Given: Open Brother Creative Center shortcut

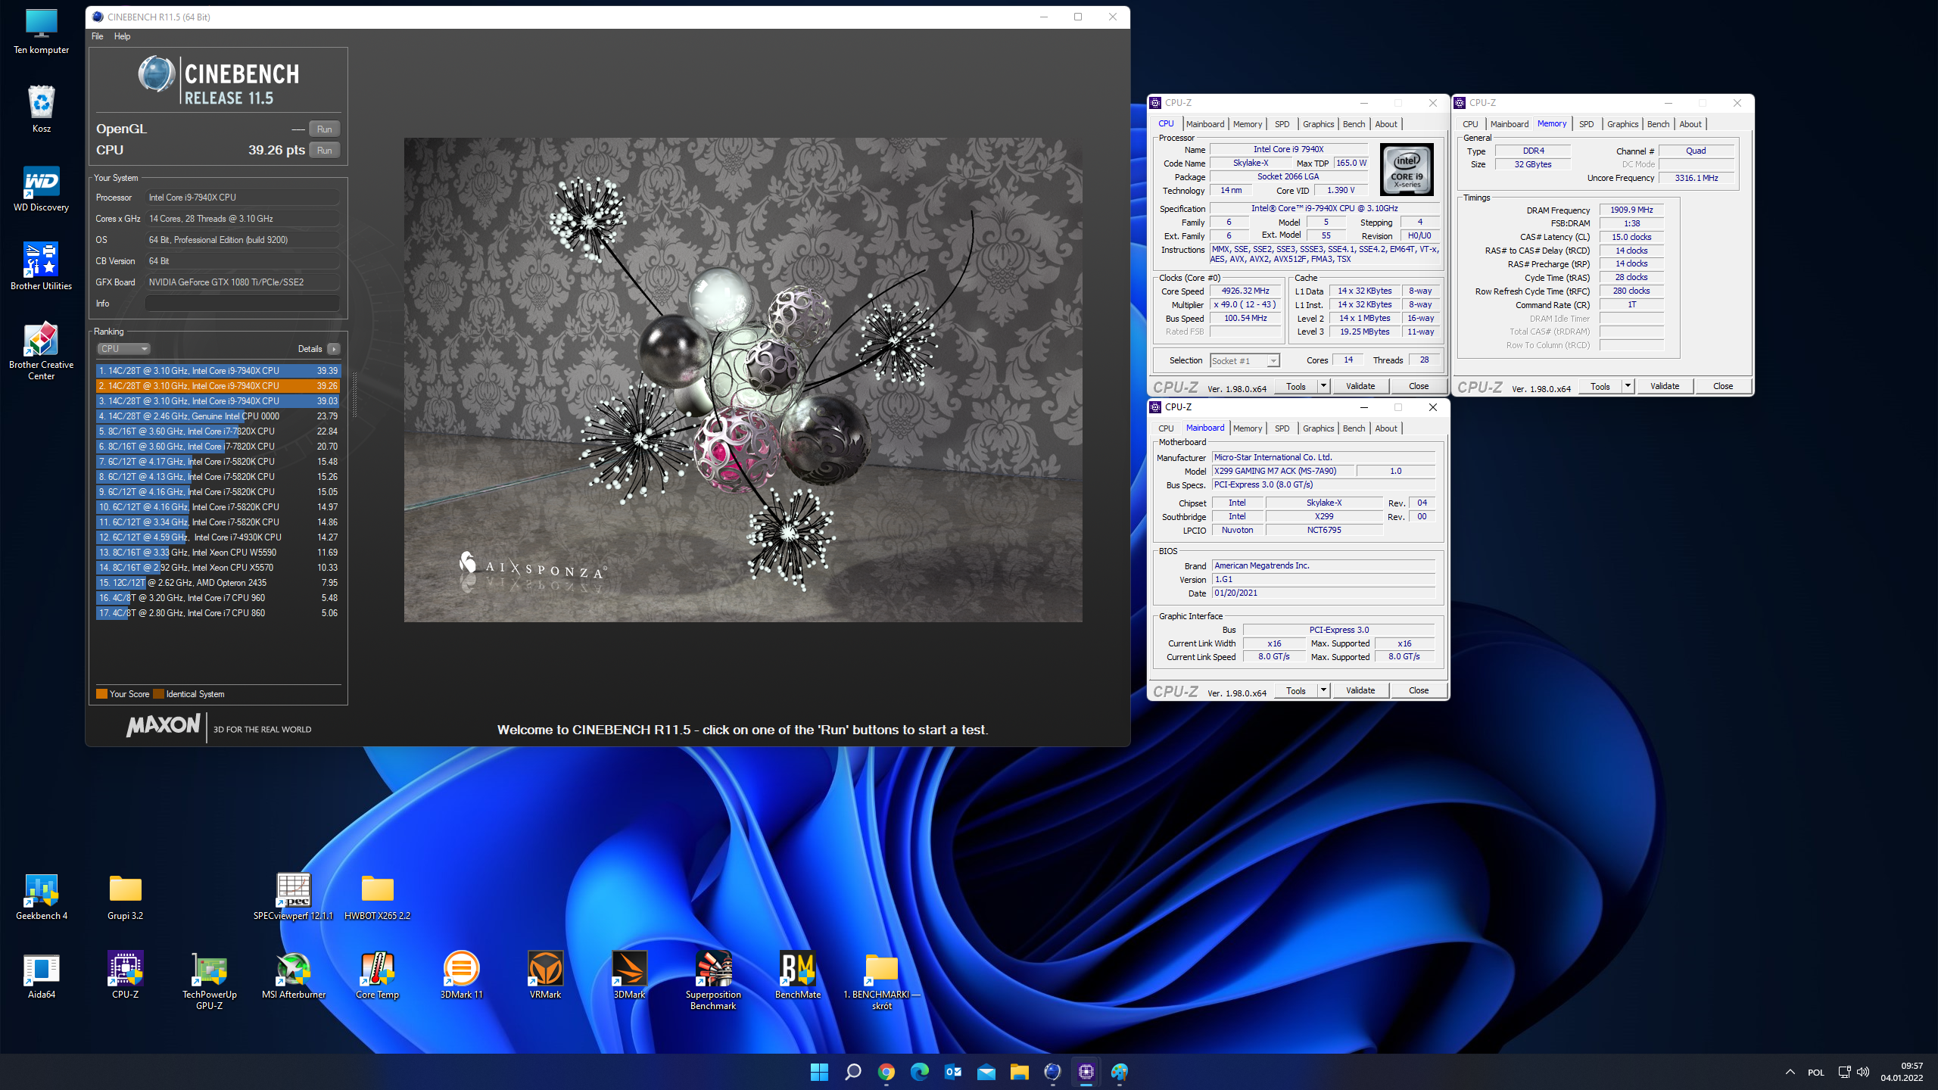Looking at the screenshot, I should tap(42, 352).
